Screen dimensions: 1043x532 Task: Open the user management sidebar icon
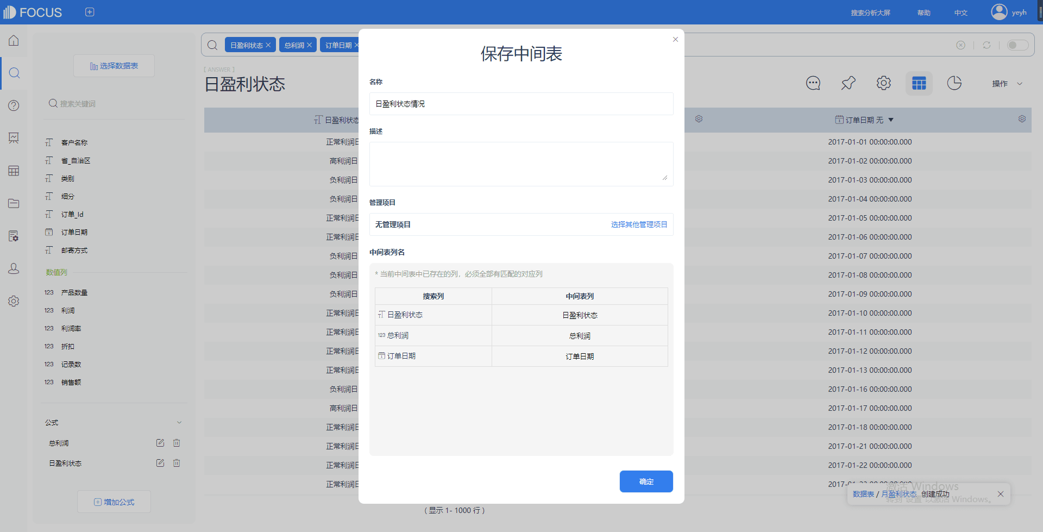click(14, 268)
